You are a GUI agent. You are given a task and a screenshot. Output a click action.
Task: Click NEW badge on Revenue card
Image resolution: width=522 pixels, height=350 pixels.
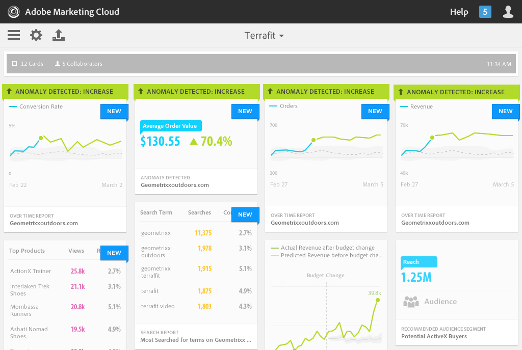tap(505, 111)
